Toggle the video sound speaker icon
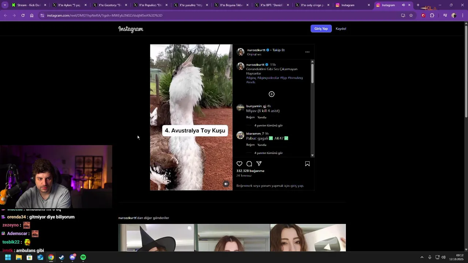 tap(226, 184)
